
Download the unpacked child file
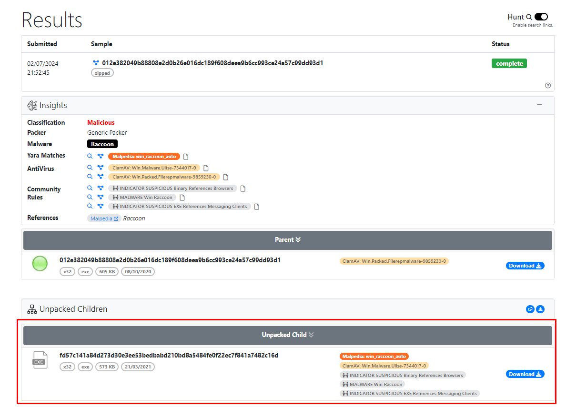pos(525,374)
